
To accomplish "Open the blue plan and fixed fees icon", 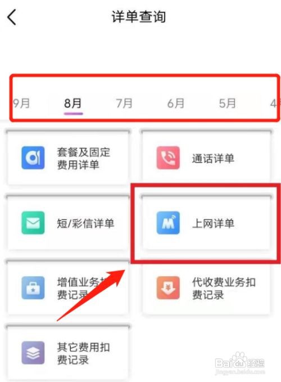I will 33,158.
